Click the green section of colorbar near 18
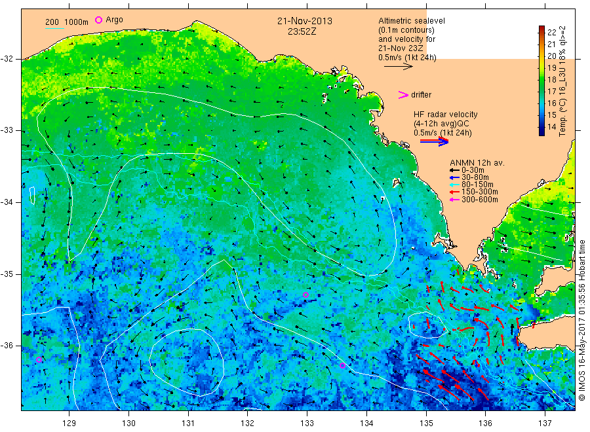The image size is (590, 432). tap(542, 79)
